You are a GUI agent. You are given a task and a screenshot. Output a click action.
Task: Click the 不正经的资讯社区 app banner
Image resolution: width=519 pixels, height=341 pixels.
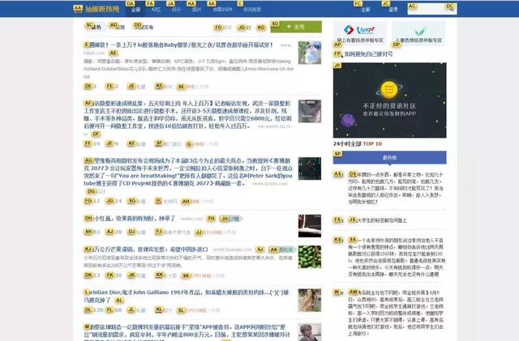[x=389, y=100]
